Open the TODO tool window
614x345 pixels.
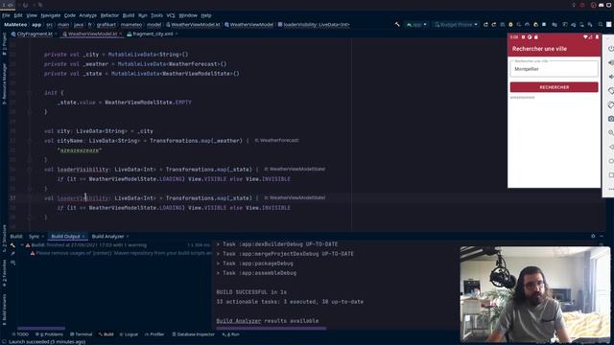pyautogui.click(x=20, y=334)
